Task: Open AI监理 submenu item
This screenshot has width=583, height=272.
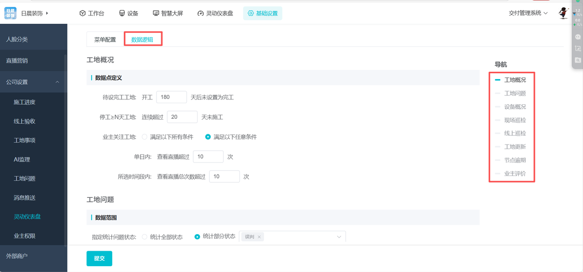Action: pos(34,160)
